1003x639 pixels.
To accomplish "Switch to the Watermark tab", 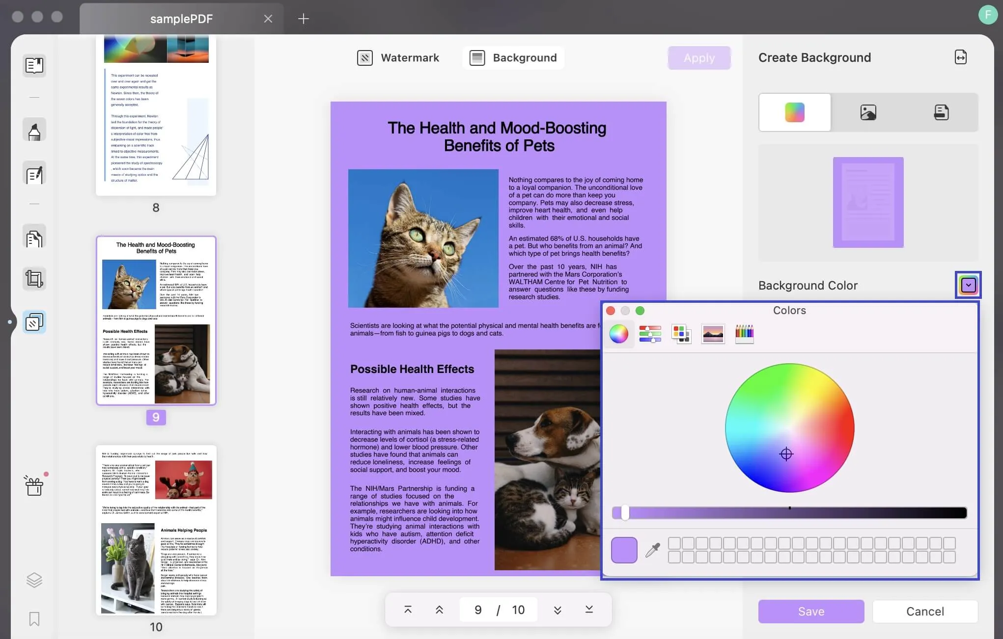I will pyautogui.click(x=398, y=57).
